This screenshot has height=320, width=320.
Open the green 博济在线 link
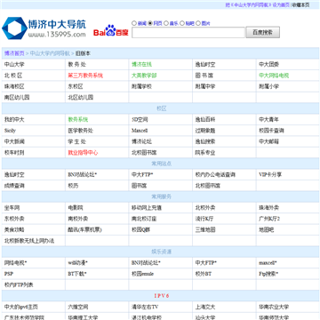(x=141, y=64)
